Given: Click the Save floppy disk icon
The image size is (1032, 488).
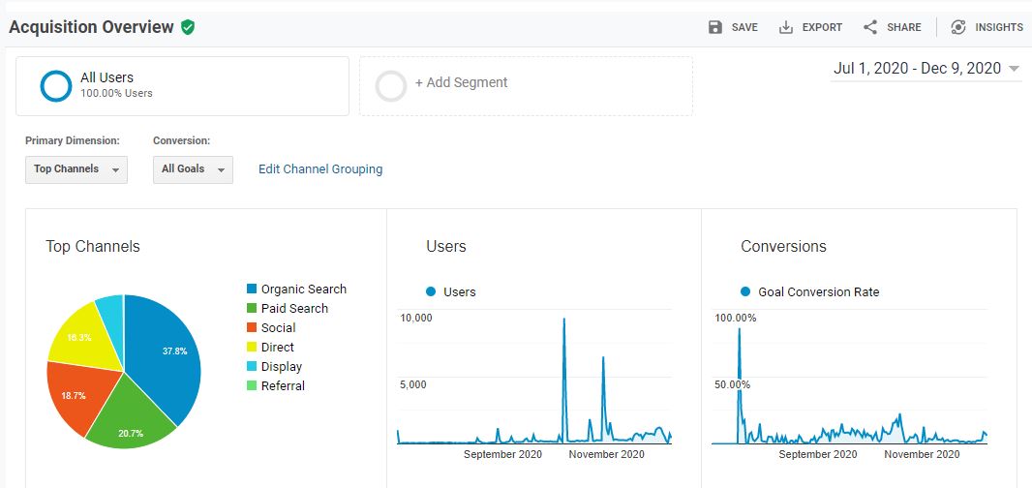Looking at the screenshot, I should click(x=715, y=27).
